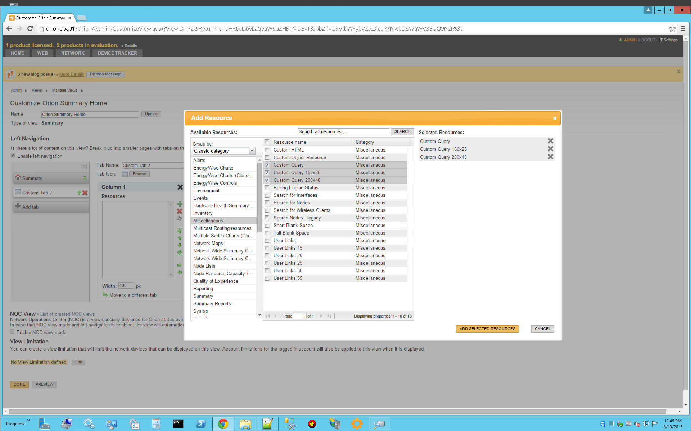Close the Add Resource dialog
The width and height of the screenshot is (691, 431).
coord(555,118)
